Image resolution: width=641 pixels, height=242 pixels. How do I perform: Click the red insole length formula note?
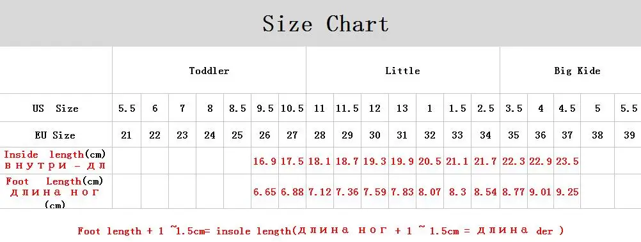coord(320,231)
